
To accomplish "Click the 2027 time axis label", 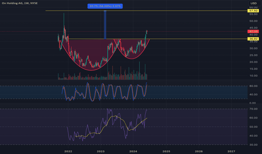I will click(x=231, y=151).
